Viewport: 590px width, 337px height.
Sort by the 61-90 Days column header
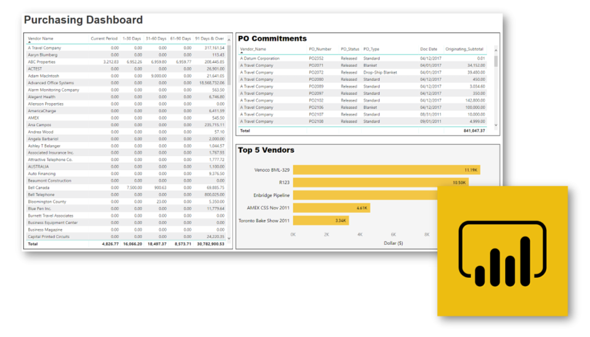tap(180, 38)
